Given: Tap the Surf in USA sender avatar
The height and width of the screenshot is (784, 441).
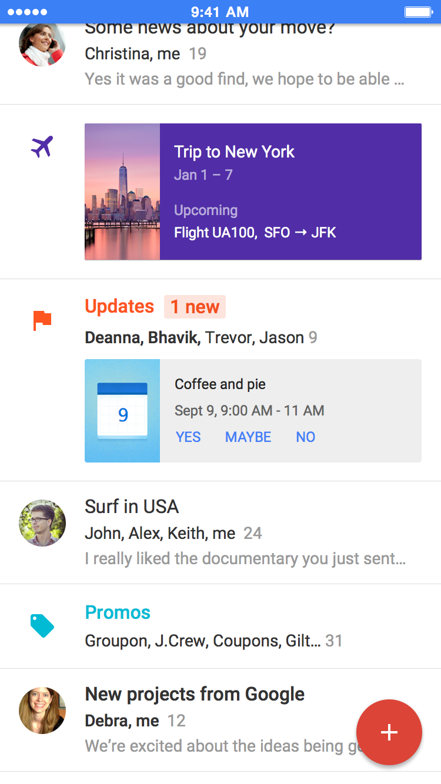Looking at the screenshot, I should pos(42,523).
